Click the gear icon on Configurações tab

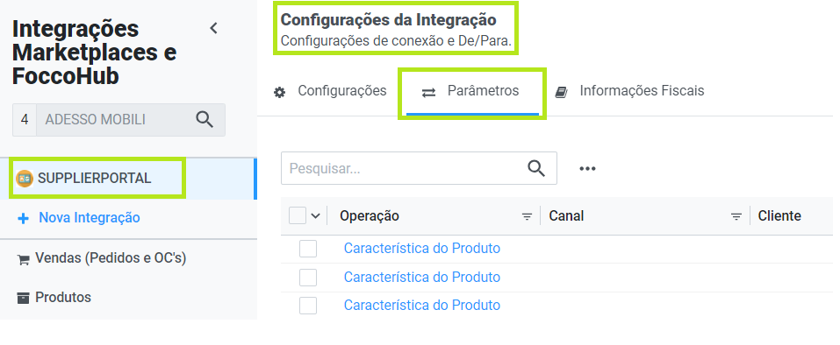point(280,93)
